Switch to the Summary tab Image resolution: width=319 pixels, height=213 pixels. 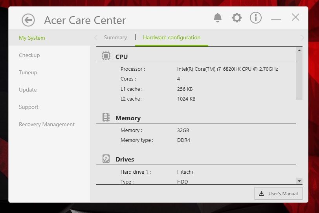[x=115, y=38]
